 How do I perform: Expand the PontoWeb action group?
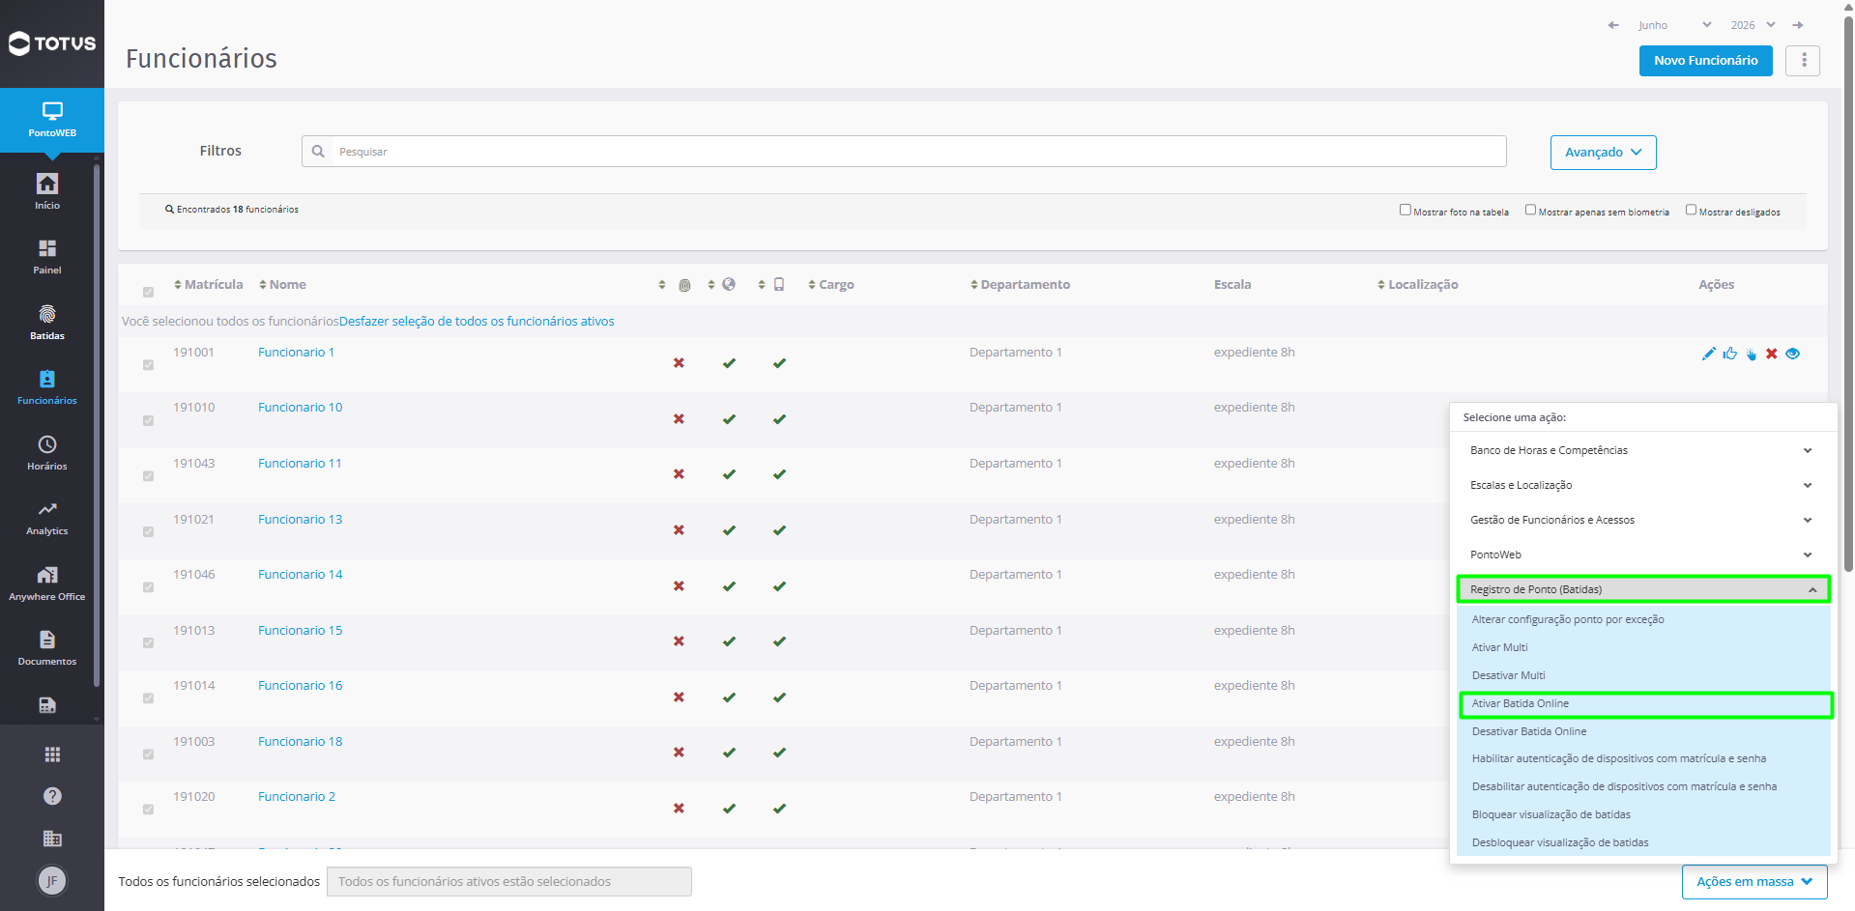tap(1643, 555)
